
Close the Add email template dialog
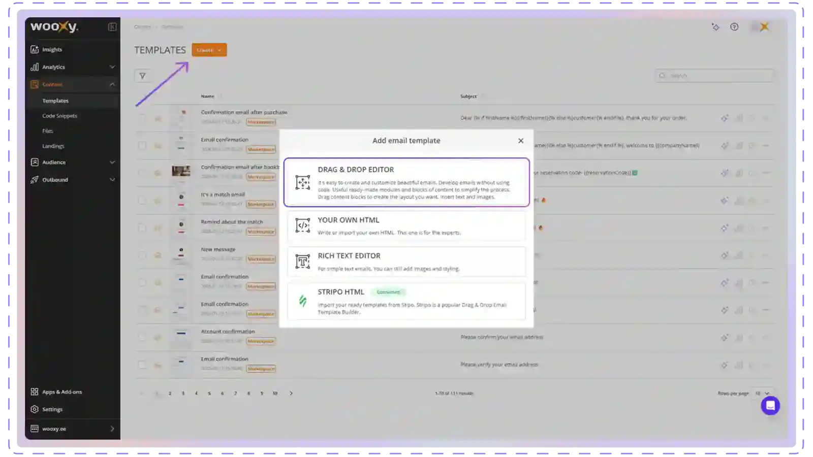click(x=520, y=141)
